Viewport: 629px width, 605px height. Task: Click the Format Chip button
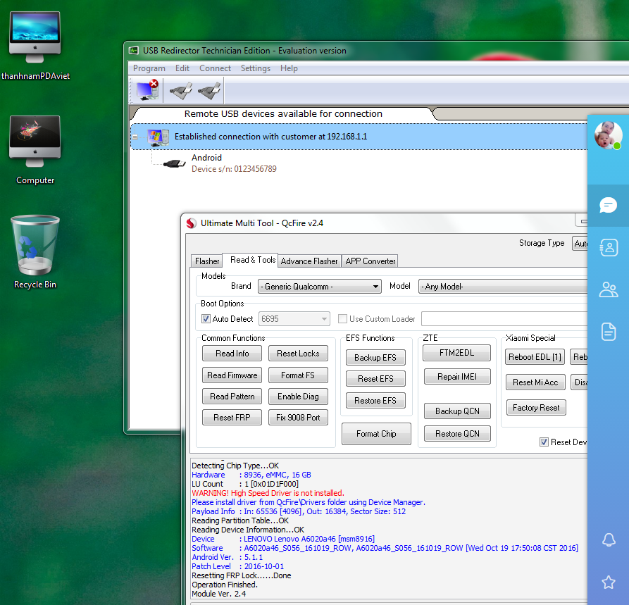click(x=376, y=434)
